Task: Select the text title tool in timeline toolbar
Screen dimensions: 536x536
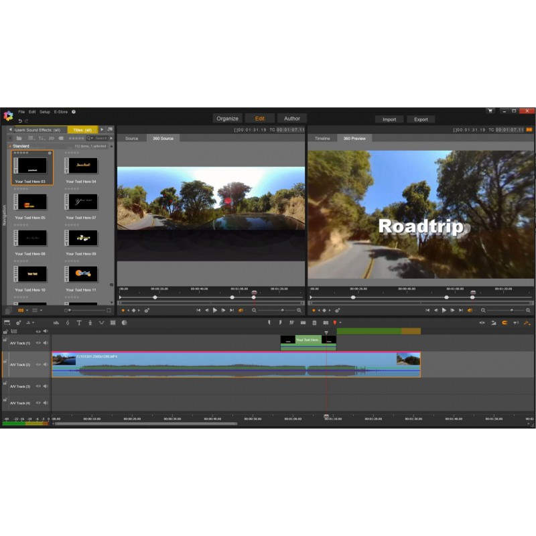Action: pyautogui.click(x=78, y=323)
